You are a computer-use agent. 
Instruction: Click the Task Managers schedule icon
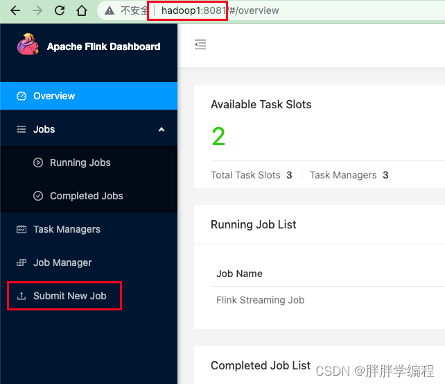point(21,229)
